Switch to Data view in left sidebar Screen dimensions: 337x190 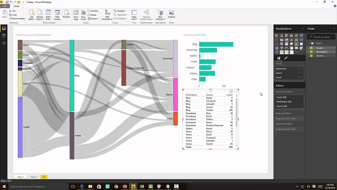click(x=4, y=36)
